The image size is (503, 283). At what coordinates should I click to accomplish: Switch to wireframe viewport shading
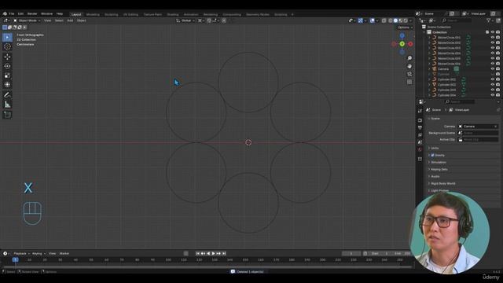pos(391,20)
